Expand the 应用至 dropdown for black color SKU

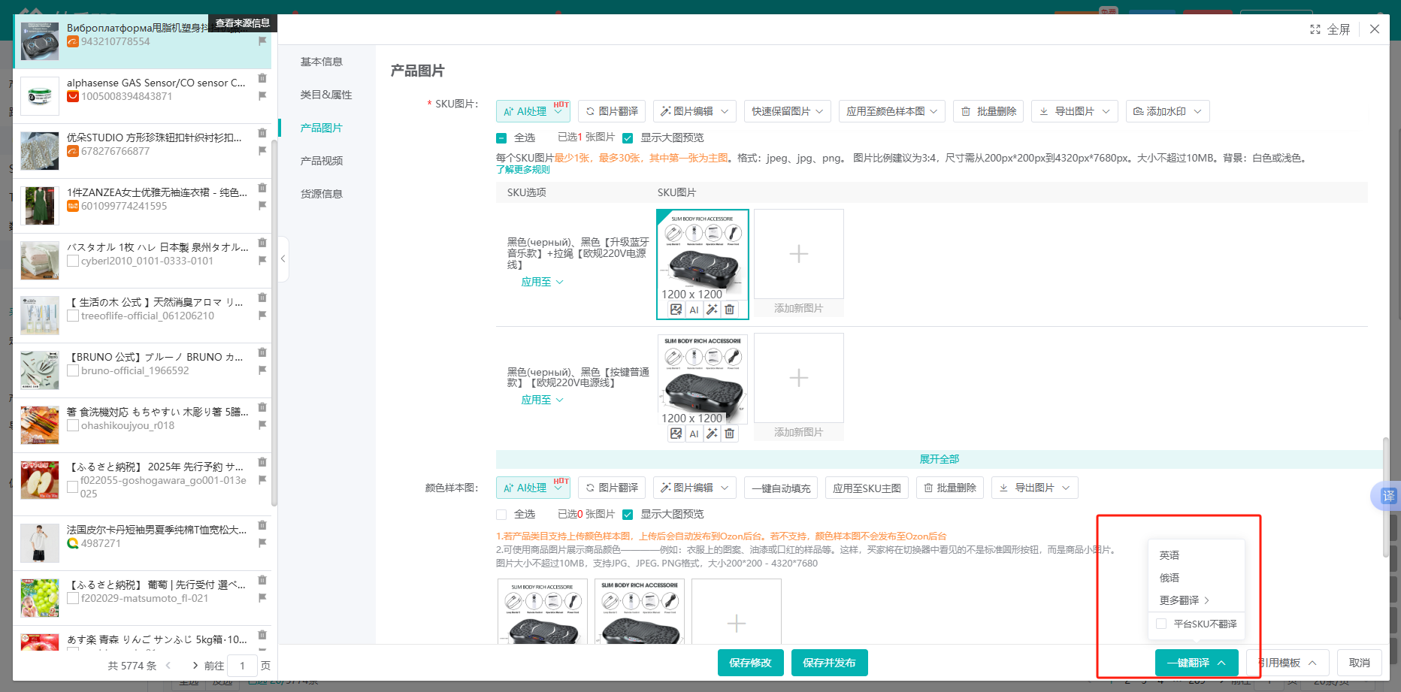tap(542, 282)
